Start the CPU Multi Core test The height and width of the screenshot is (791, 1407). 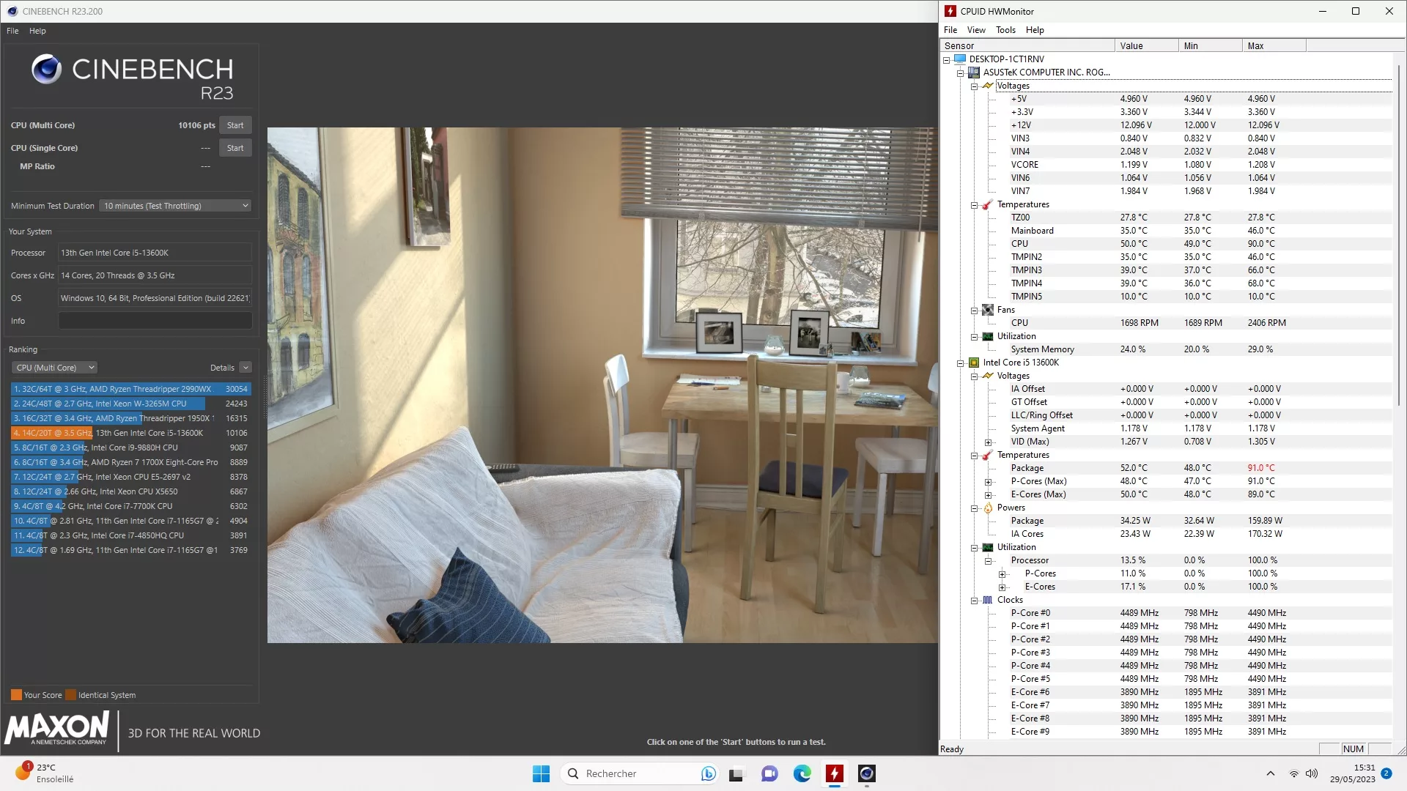pyautogui.click(x=235, y=125)
